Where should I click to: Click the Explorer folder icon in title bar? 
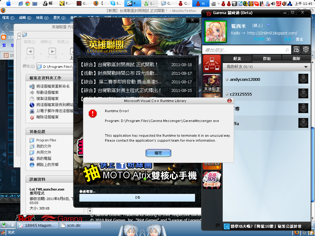coord(25,34)
